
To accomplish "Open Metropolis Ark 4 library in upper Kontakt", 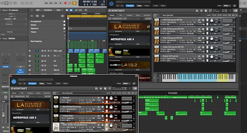I will click(x=129, y=39).
